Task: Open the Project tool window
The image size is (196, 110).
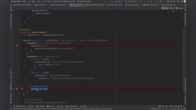Action: pyautogui.click(x=11, y=7)
